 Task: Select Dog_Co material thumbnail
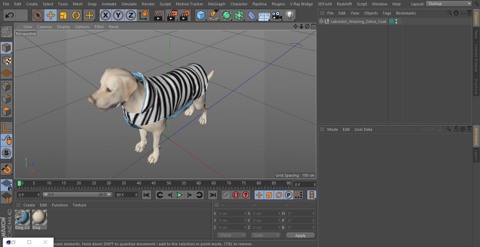click(x=22, y=220)
